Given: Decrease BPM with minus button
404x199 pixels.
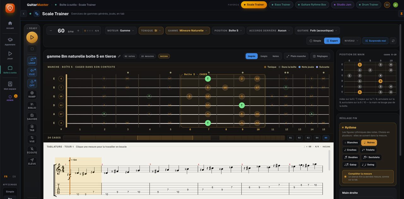Looking at the screenshot, I should click(51, 31).
